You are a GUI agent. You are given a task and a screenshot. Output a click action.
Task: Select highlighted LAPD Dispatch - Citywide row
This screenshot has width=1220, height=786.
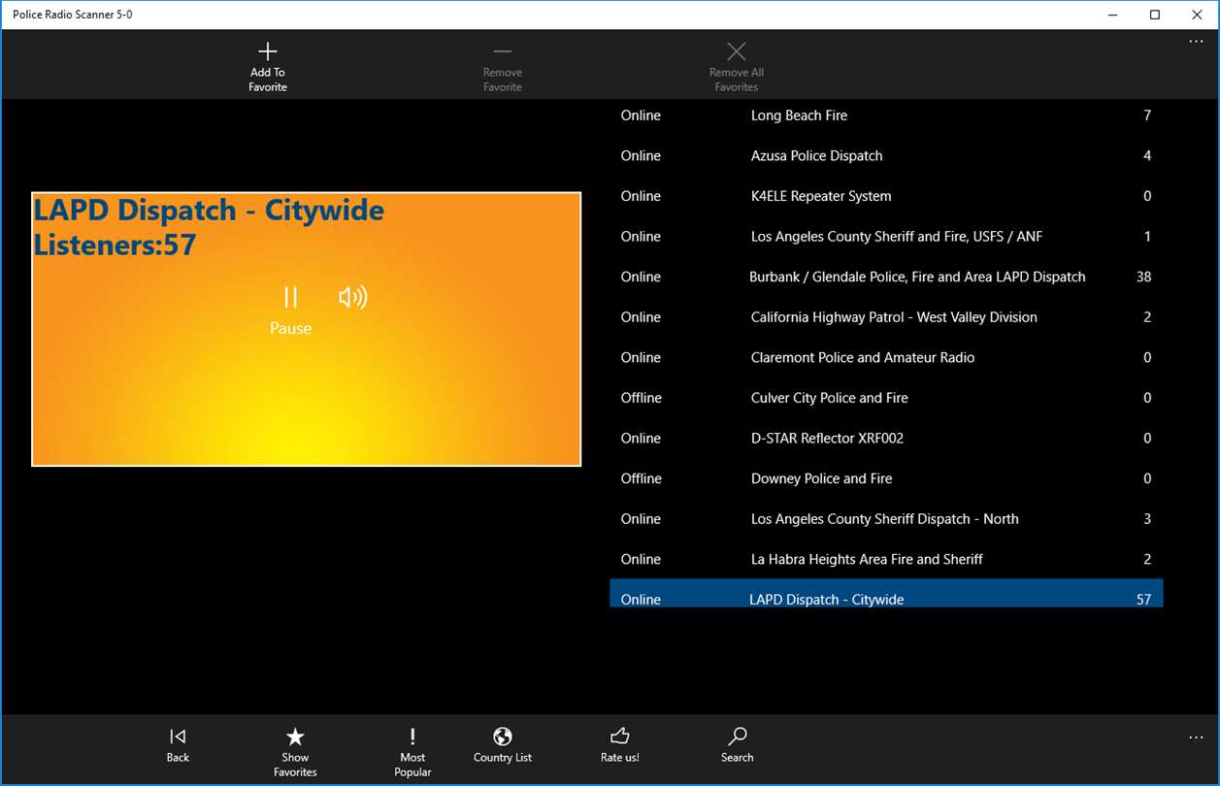tap(886, 594)
